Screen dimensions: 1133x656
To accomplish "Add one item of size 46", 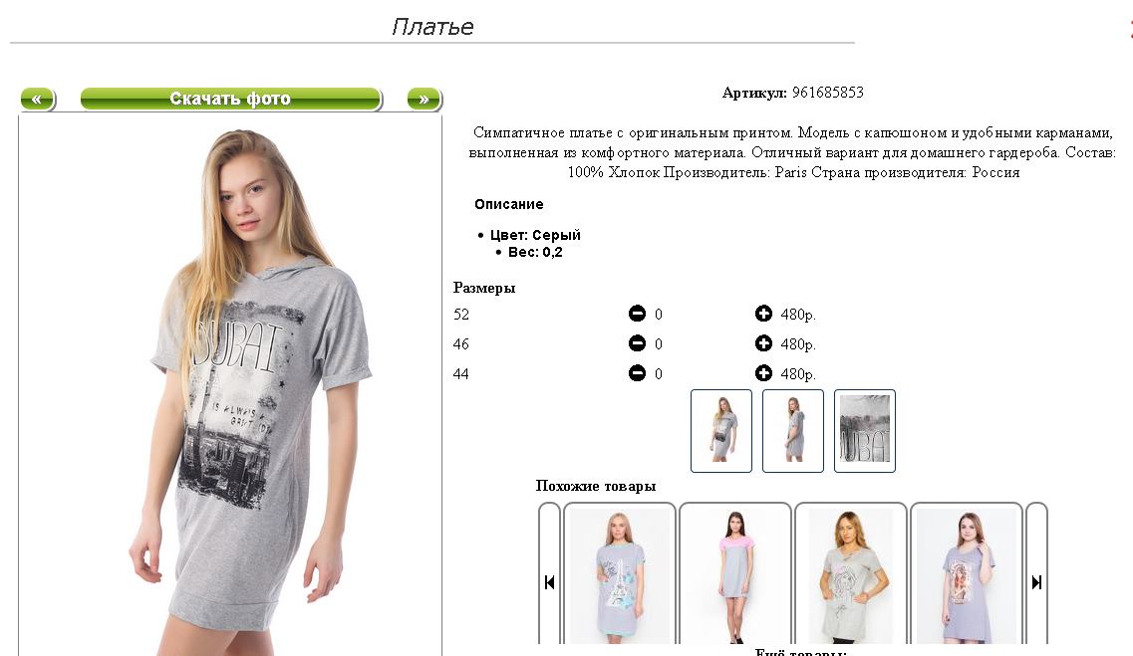I will (763, 343).
